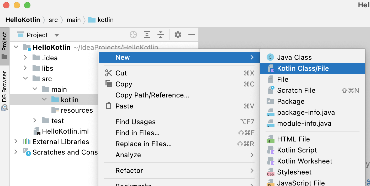Open the Analyze submenu
The image size is (370, 186).
(x=179, y=155)
